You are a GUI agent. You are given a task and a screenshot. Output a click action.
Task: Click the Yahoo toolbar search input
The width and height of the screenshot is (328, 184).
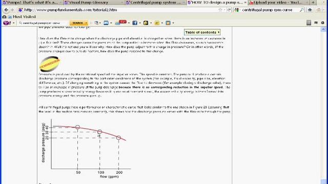coord(43,23)
